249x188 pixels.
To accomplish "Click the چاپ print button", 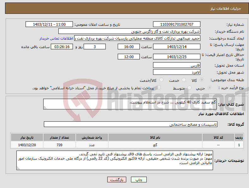I will (139, 180).
